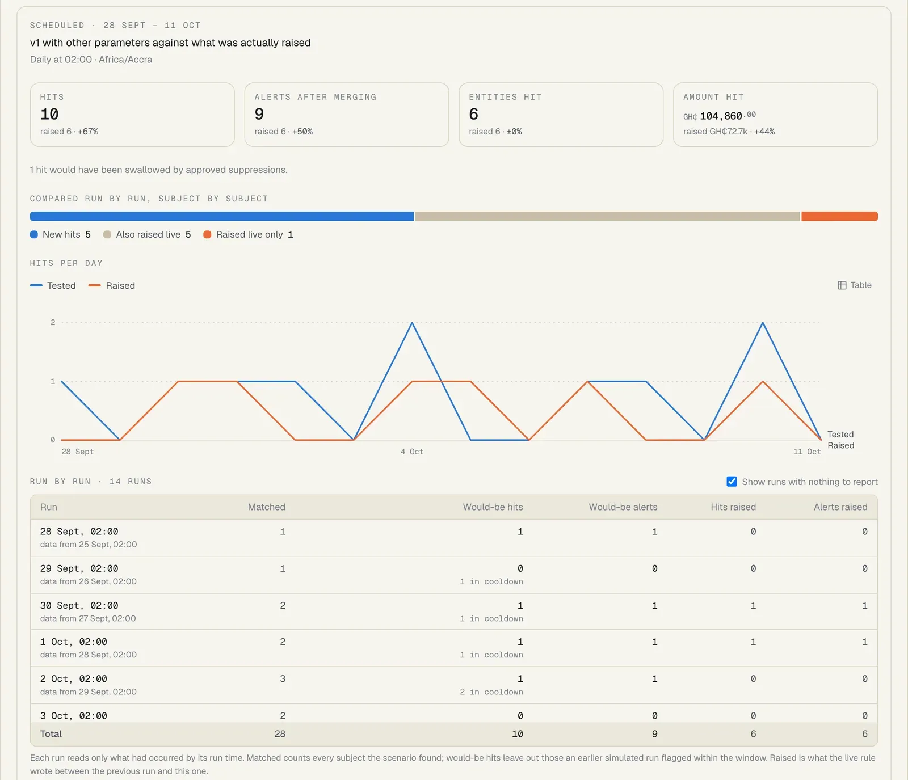Open the Entities hit card
The image size is (908, 780).
(561, 115)
